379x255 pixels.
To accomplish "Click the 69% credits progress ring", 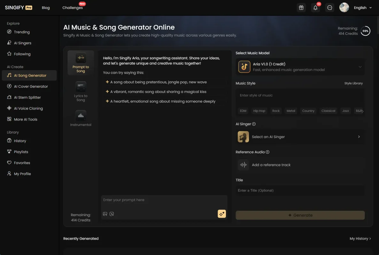I will click(x=365, y=31).
